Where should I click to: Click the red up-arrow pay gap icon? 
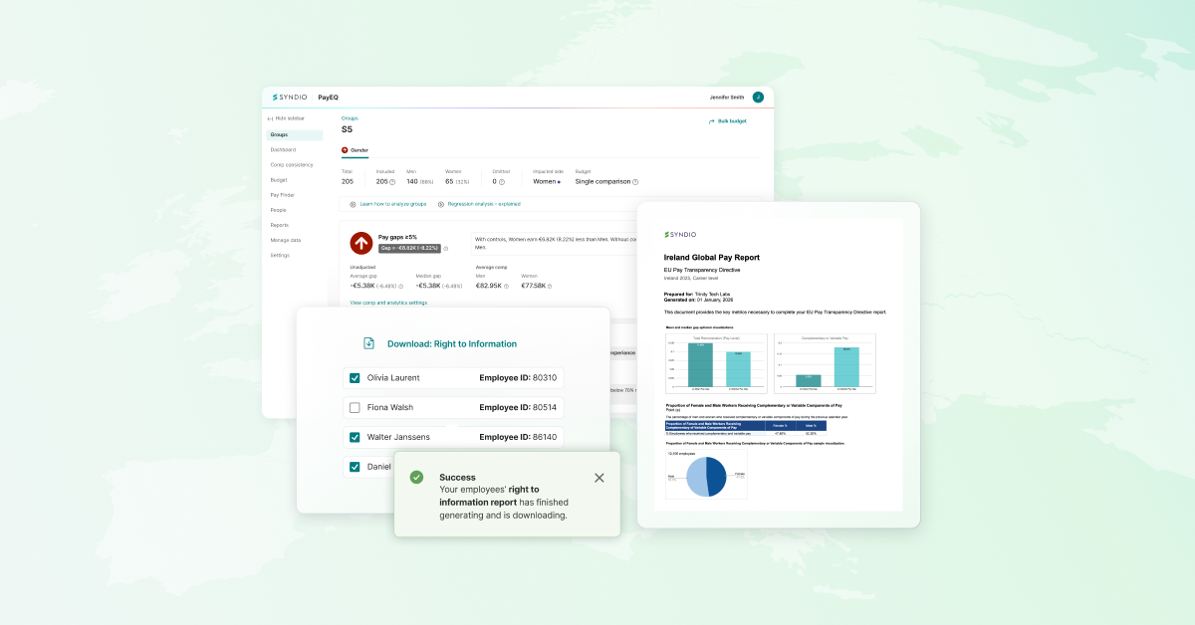(360, 243)
